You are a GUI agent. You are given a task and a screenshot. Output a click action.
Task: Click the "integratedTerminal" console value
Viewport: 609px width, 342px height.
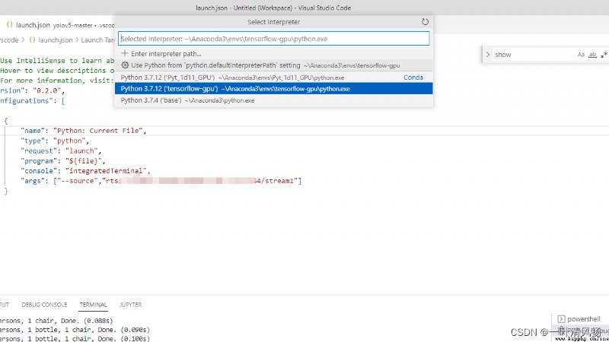[106, 170]
